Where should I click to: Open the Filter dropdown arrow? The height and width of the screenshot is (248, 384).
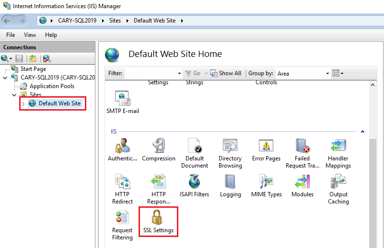(179, 73)
